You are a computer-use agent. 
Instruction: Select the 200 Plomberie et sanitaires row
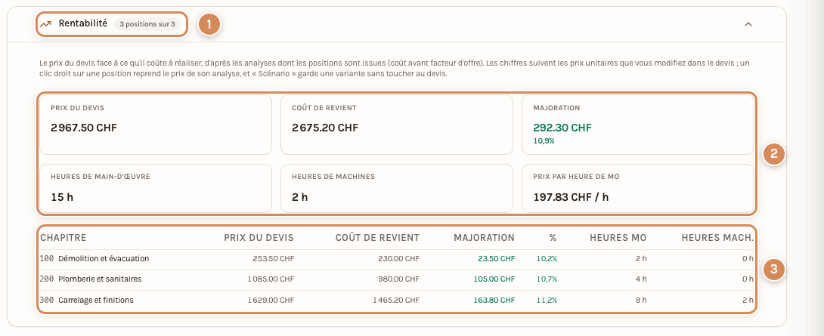pos(397,279)
